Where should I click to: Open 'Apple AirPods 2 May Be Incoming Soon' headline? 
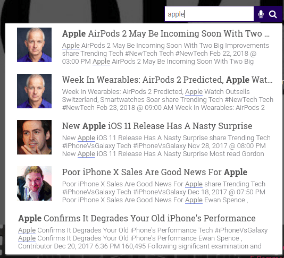pyautogui.click(x=165, y=33)
